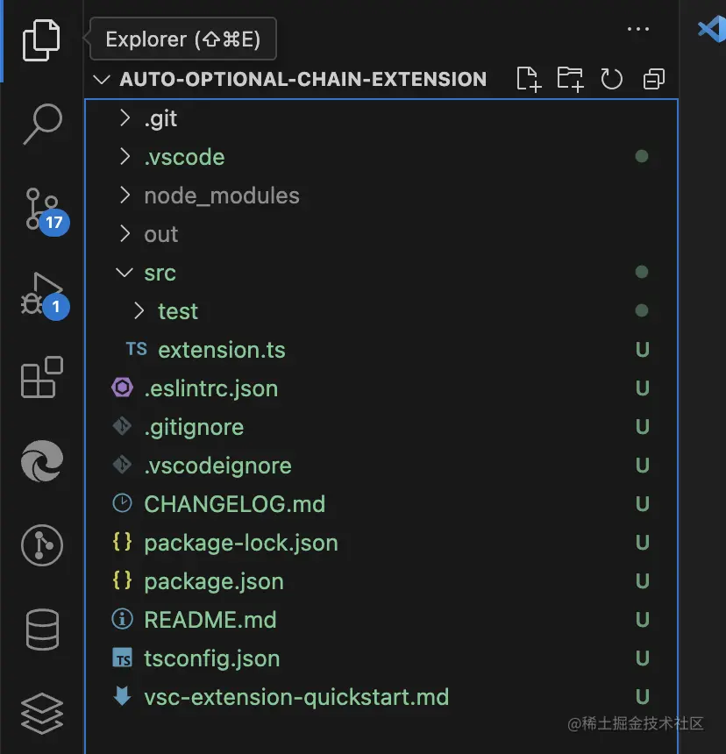The height and width of the screenshot is (754, 726).
Task: Click the New File icon
Action: point(529,79)
